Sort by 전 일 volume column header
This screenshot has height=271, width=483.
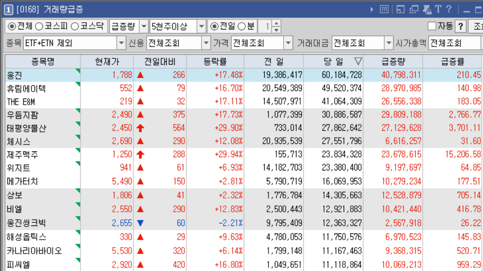(274, 61)
